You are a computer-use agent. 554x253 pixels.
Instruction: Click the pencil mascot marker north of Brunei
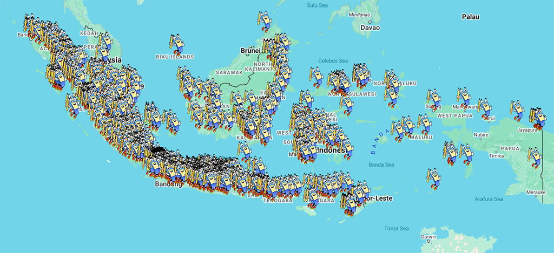coord(265,22)
